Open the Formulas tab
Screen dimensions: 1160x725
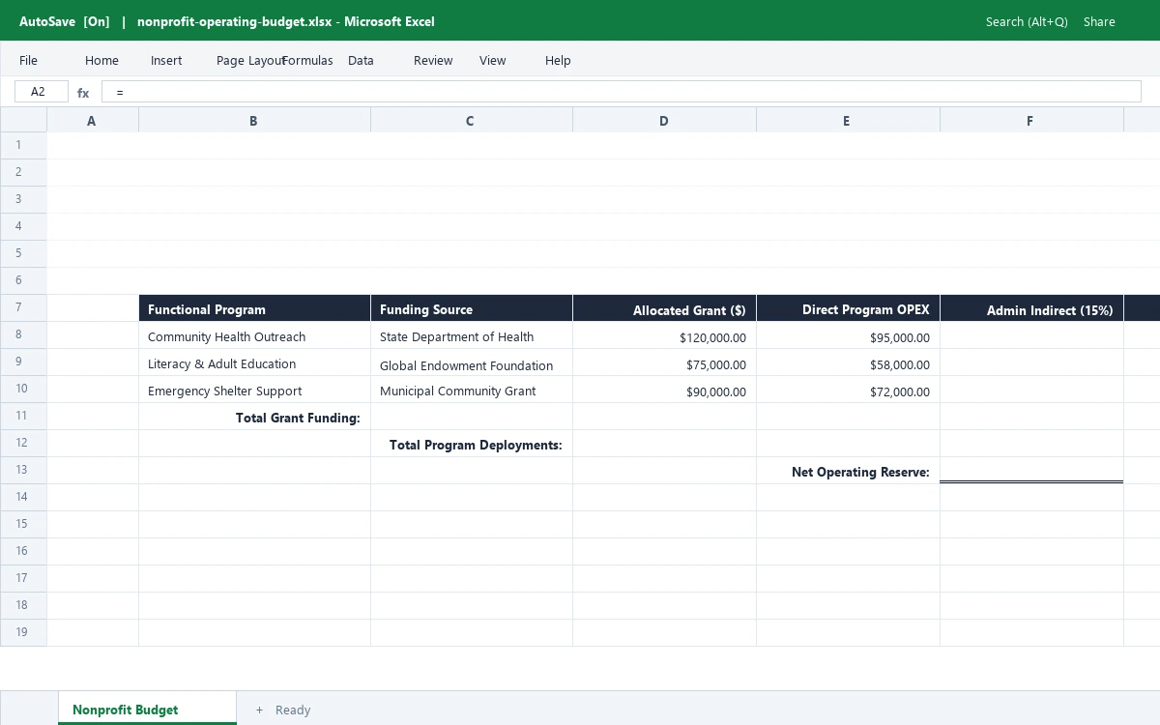(307, 60)
